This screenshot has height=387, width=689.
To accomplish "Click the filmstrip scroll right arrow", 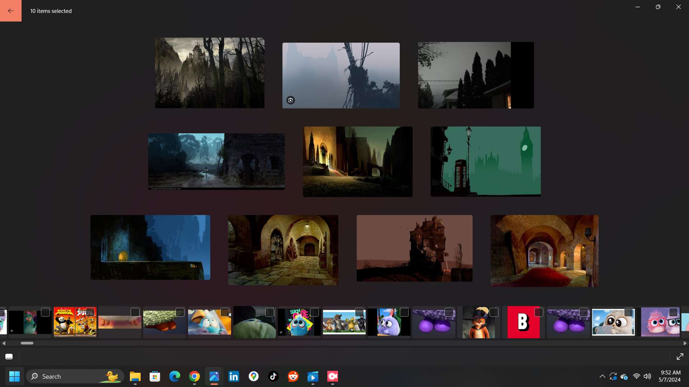I will (685, 343).
